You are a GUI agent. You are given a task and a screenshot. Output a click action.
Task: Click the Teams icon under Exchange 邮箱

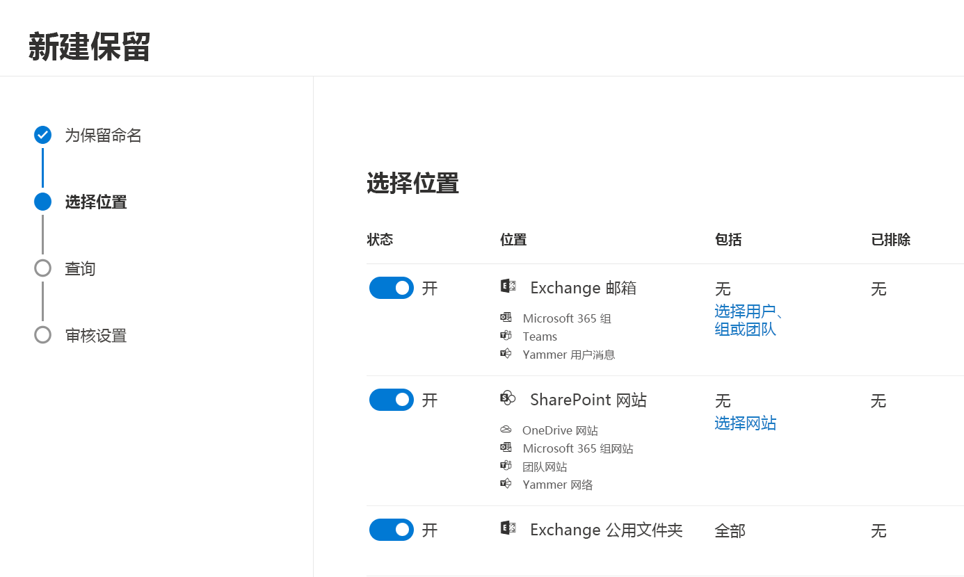point(506,335)
